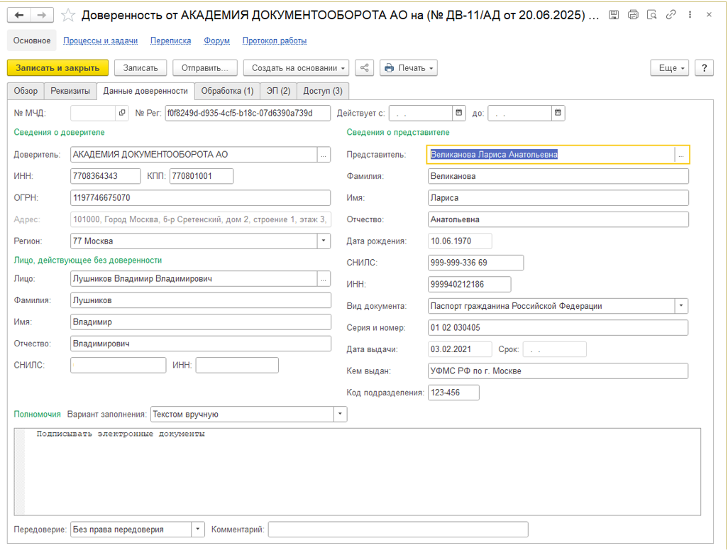Go back with the left arrow button

(19, 16)
